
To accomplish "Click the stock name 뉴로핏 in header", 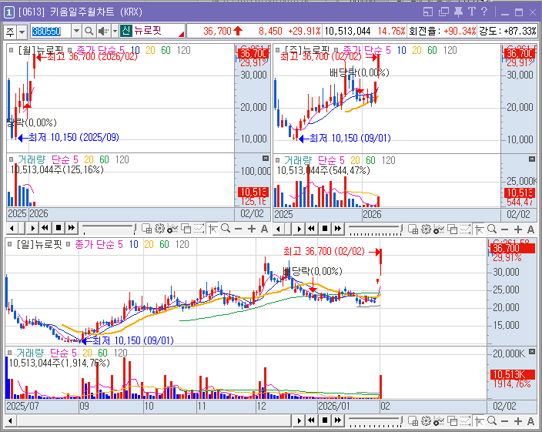I will click(148, 31).
